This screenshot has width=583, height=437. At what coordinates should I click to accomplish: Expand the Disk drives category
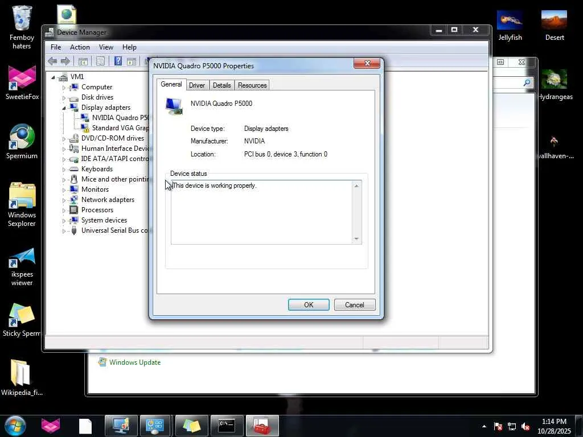pos(64,98)
